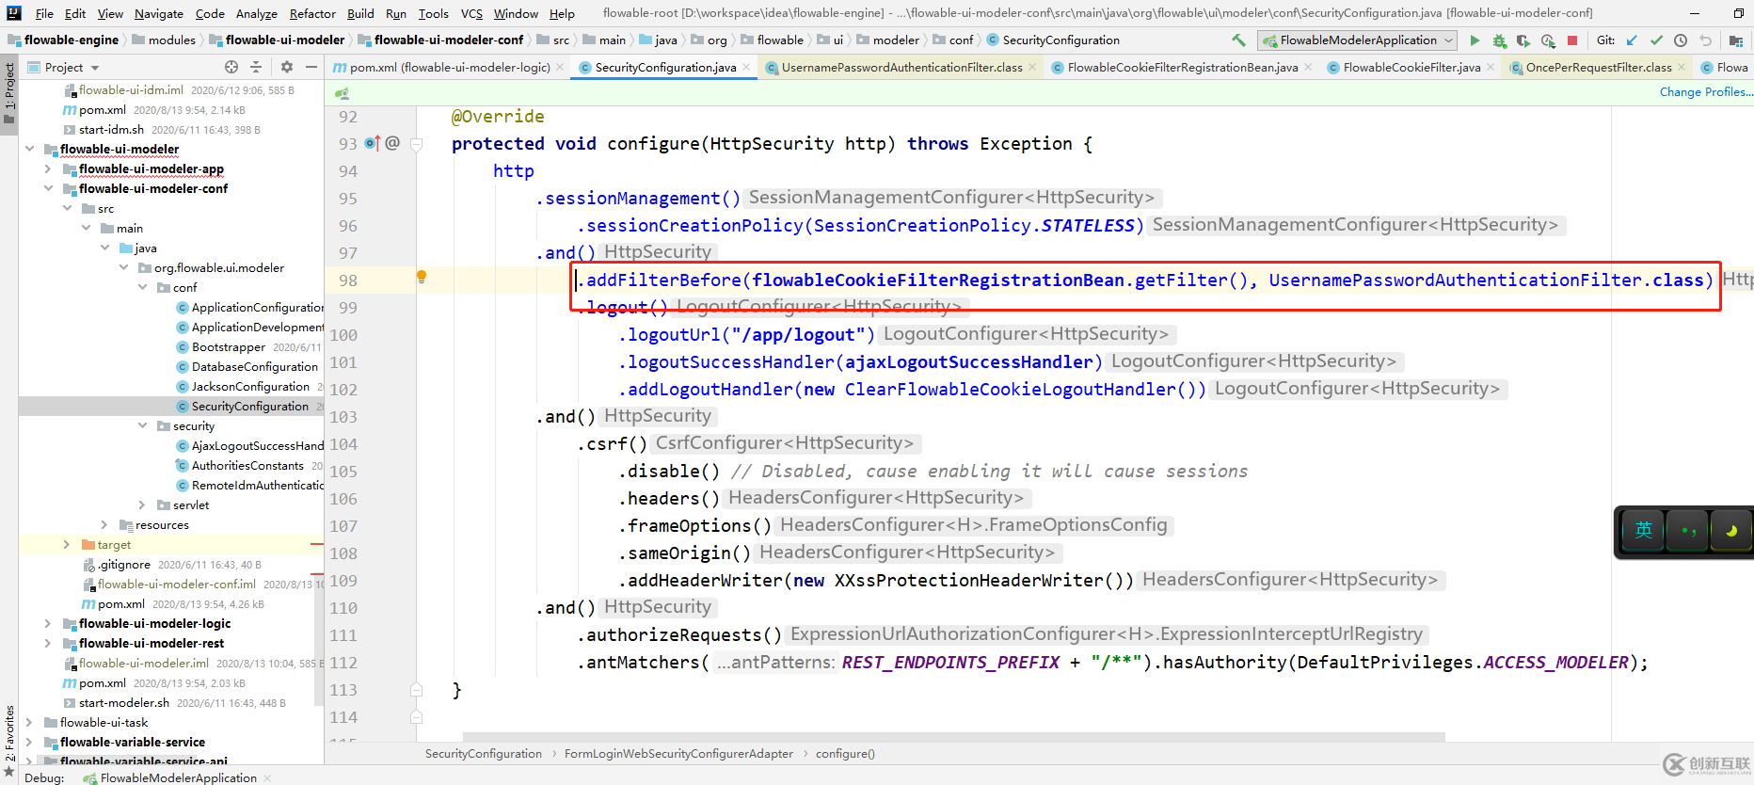Locate current file in Project tree
1754x785 pixels.
(231, 67)
